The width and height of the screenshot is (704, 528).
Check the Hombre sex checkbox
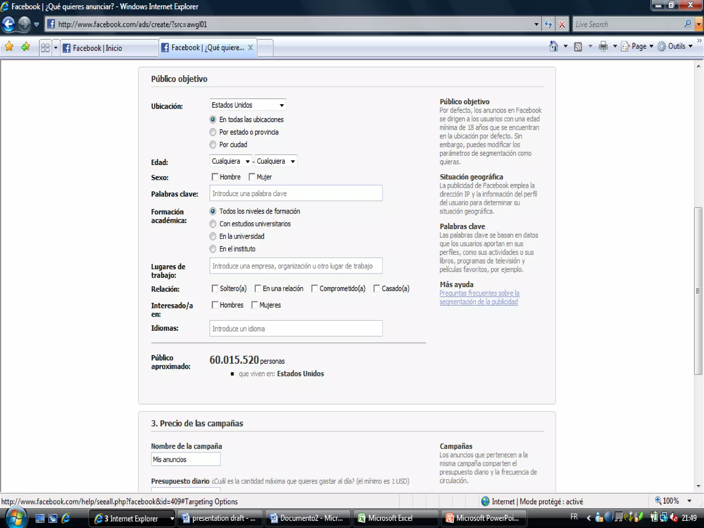coord(215,177)
